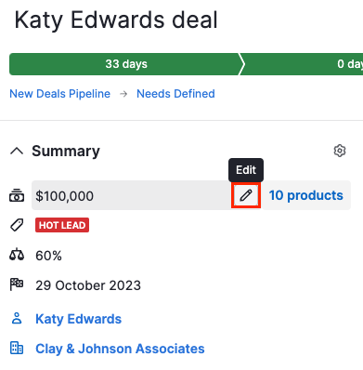This screenshot has height=370, width=363.
Task: Click the HOT LEAD label badge
Action: pyautogui.click(x=62, y=225)
